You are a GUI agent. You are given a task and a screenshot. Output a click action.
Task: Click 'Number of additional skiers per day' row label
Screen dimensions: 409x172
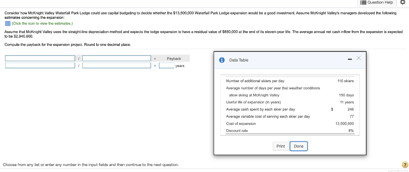click(255, 81)
